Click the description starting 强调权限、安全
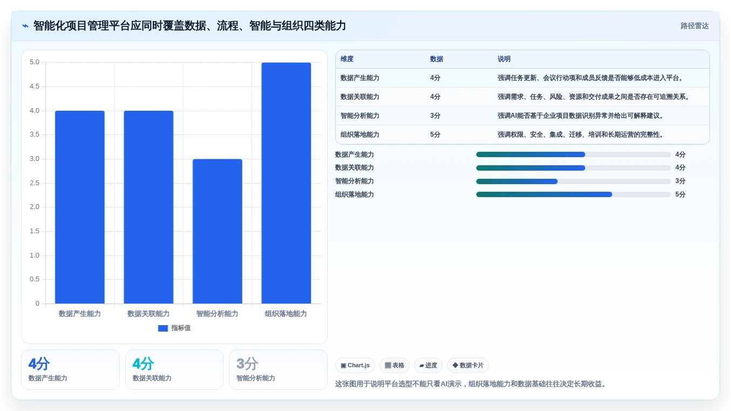 [x=581, y=134]
